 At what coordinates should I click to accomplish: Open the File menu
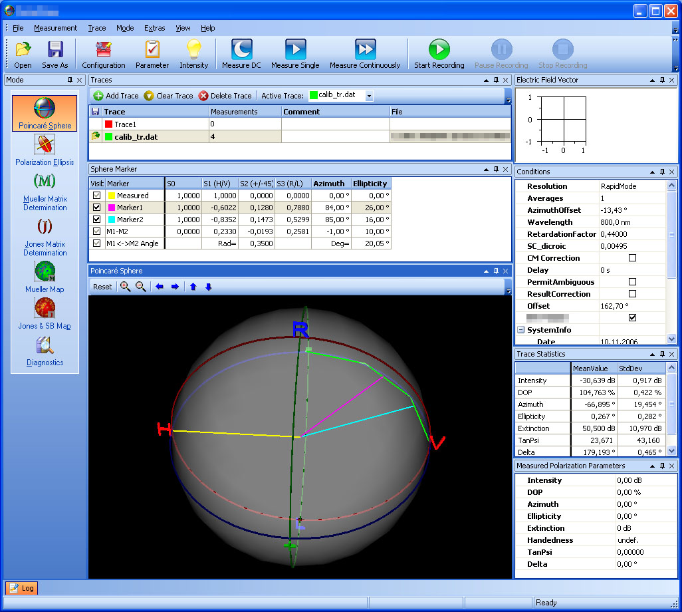pos(18,28)
